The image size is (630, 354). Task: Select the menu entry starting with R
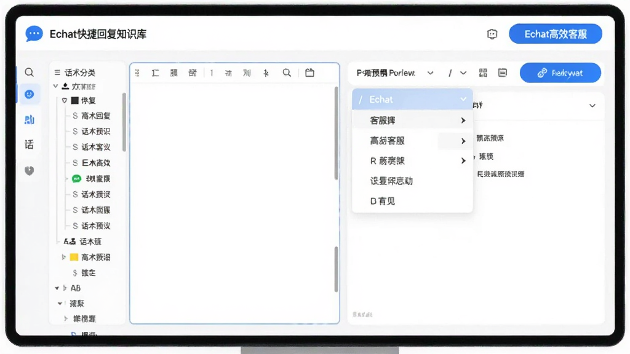click(x=412, y=161)
